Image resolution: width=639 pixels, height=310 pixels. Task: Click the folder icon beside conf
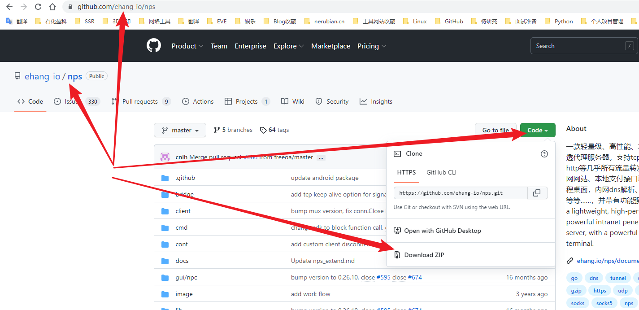pos(165,244)
